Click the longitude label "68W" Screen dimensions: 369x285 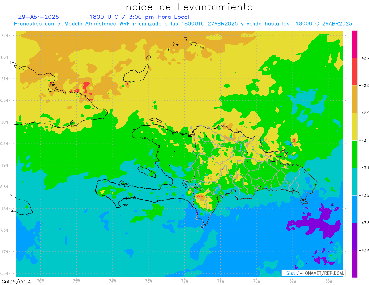pyautogui.click(x=329, y=281)
